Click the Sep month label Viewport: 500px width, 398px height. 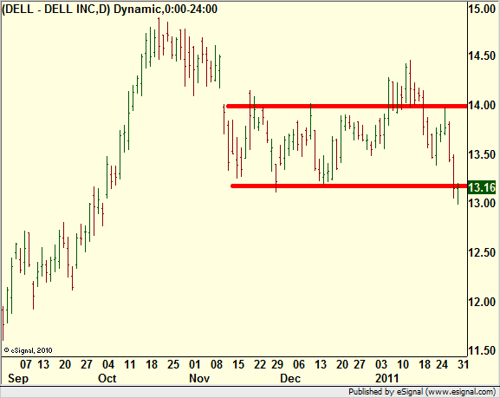pos(18,379)
